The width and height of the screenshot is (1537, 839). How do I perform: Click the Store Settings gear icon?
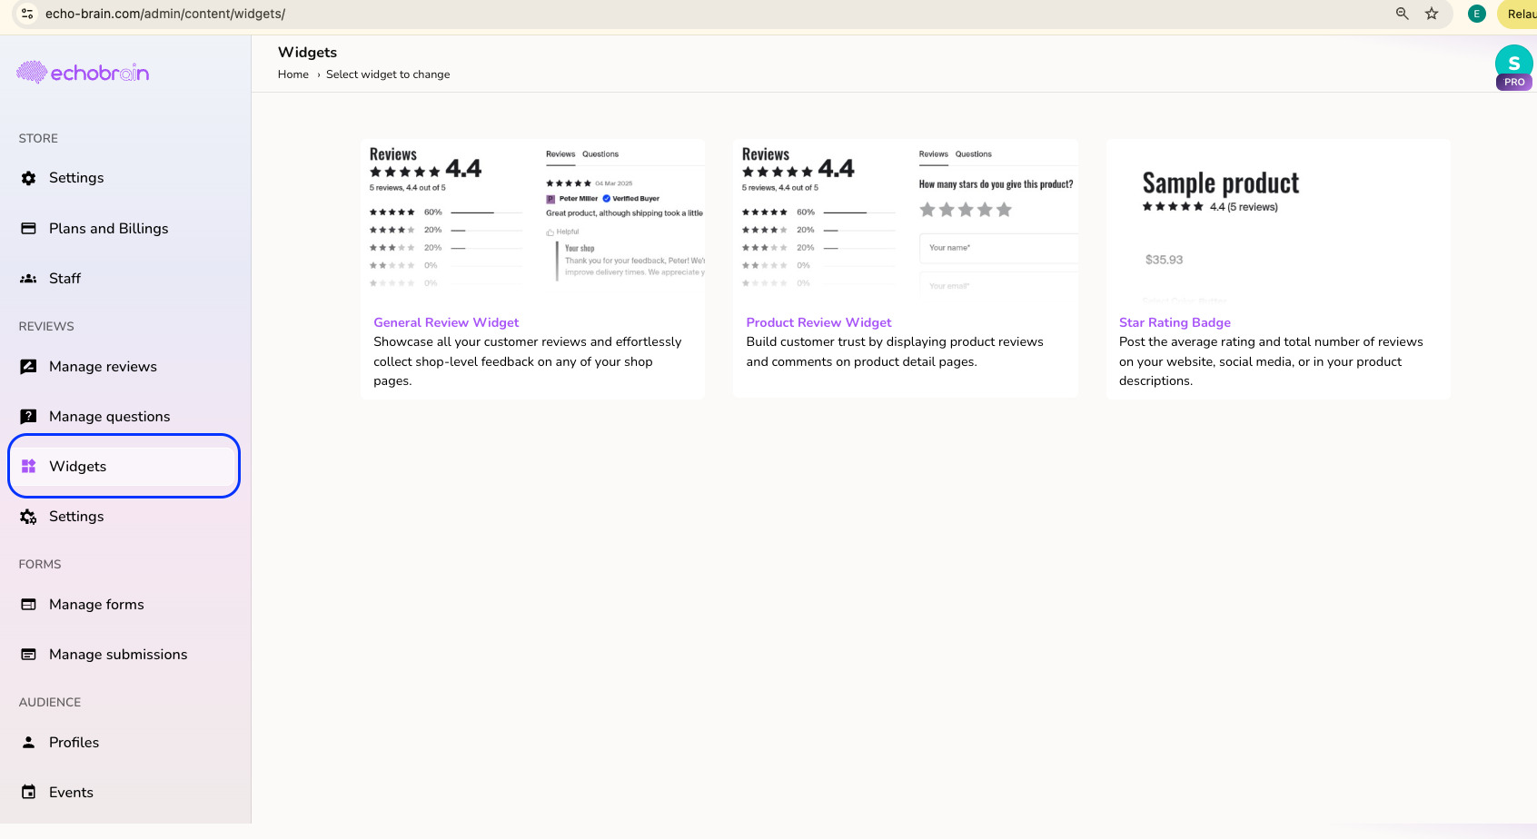pyautogui.click(x=29, y=178)
